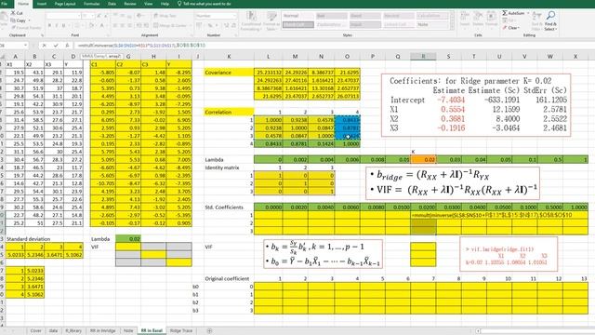Open the Cover sheet tab

(x=36, y=330)
